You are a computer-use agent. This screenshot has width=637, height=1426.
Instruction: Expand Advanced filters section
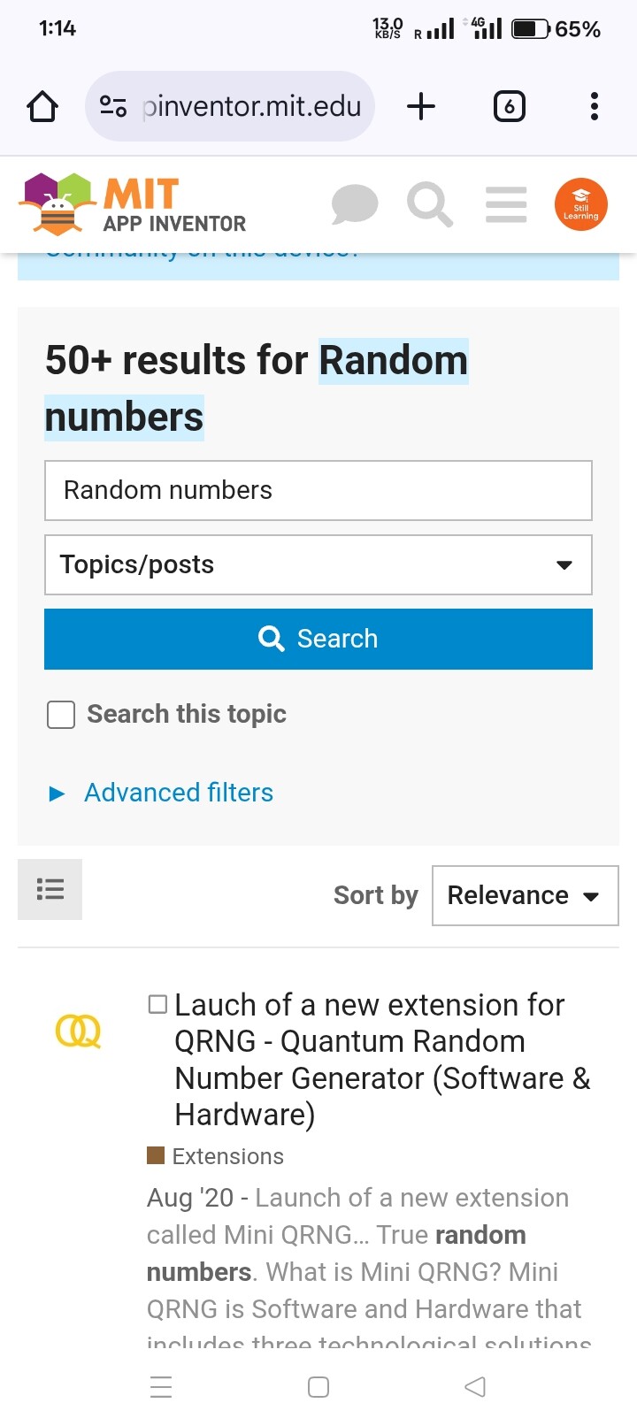tap(177, 793)
